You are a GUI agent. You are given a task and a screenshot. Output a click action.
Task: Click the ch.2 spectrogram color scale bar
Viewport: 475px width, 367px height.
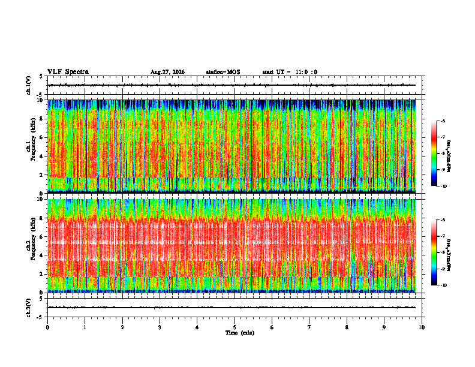434,252
